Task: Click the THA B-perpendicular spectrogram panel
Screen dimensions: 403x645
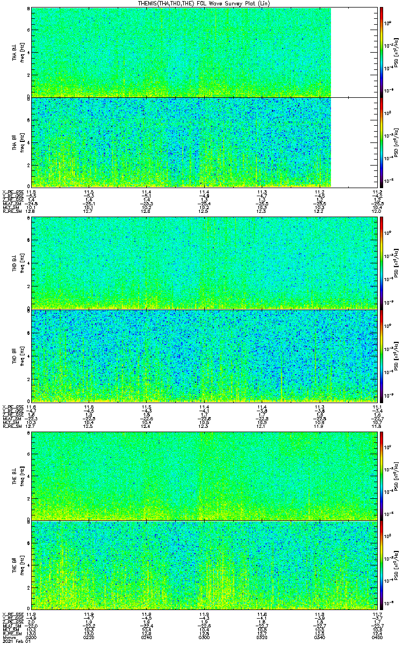Action: click(x=204, y=52)
